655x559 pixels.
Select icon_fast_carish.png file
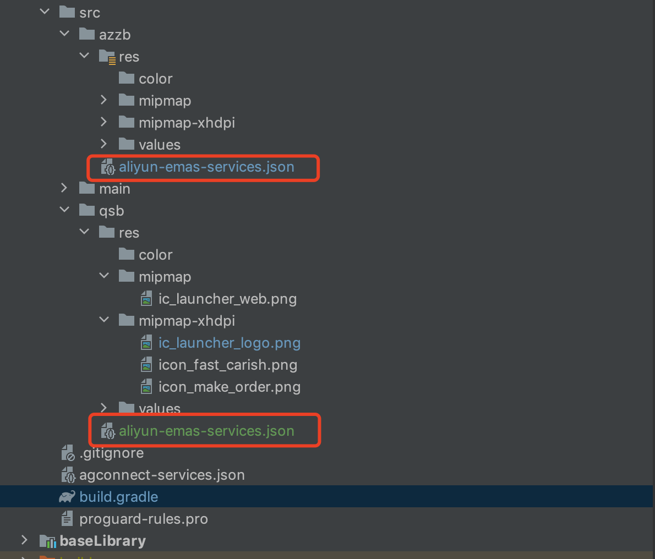coord(228,365)
